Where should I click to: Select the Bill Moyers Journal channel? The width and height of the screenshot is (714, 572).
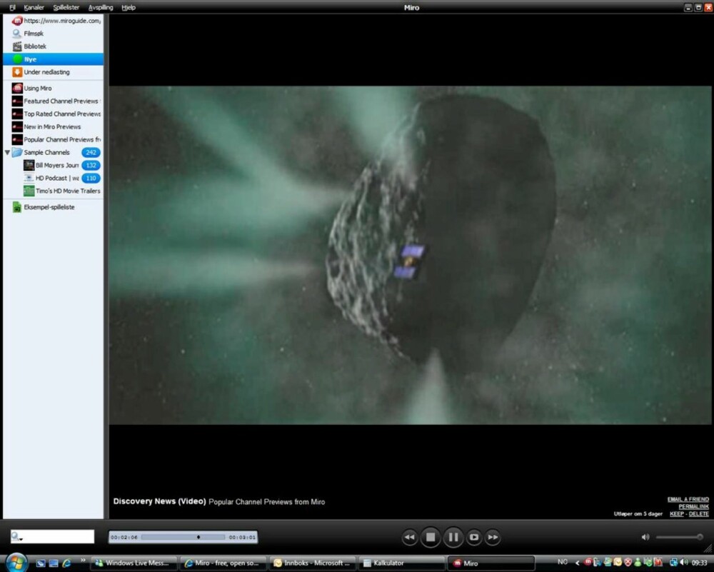click(x=51, y=165)
